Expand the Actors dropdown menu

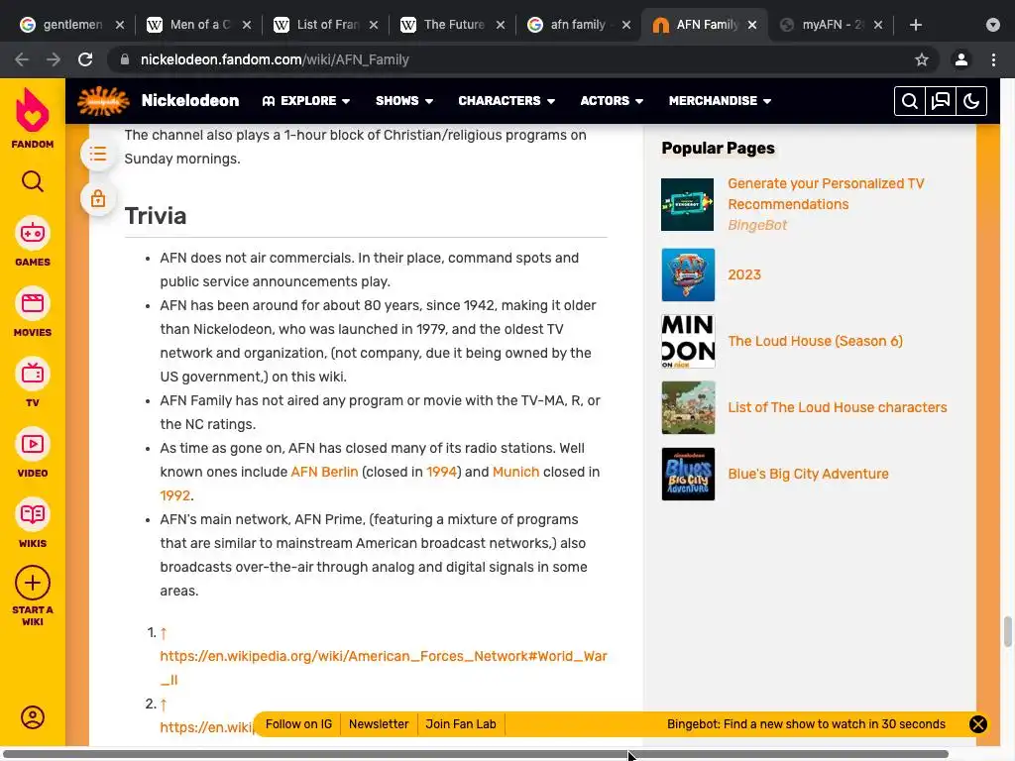611,101
